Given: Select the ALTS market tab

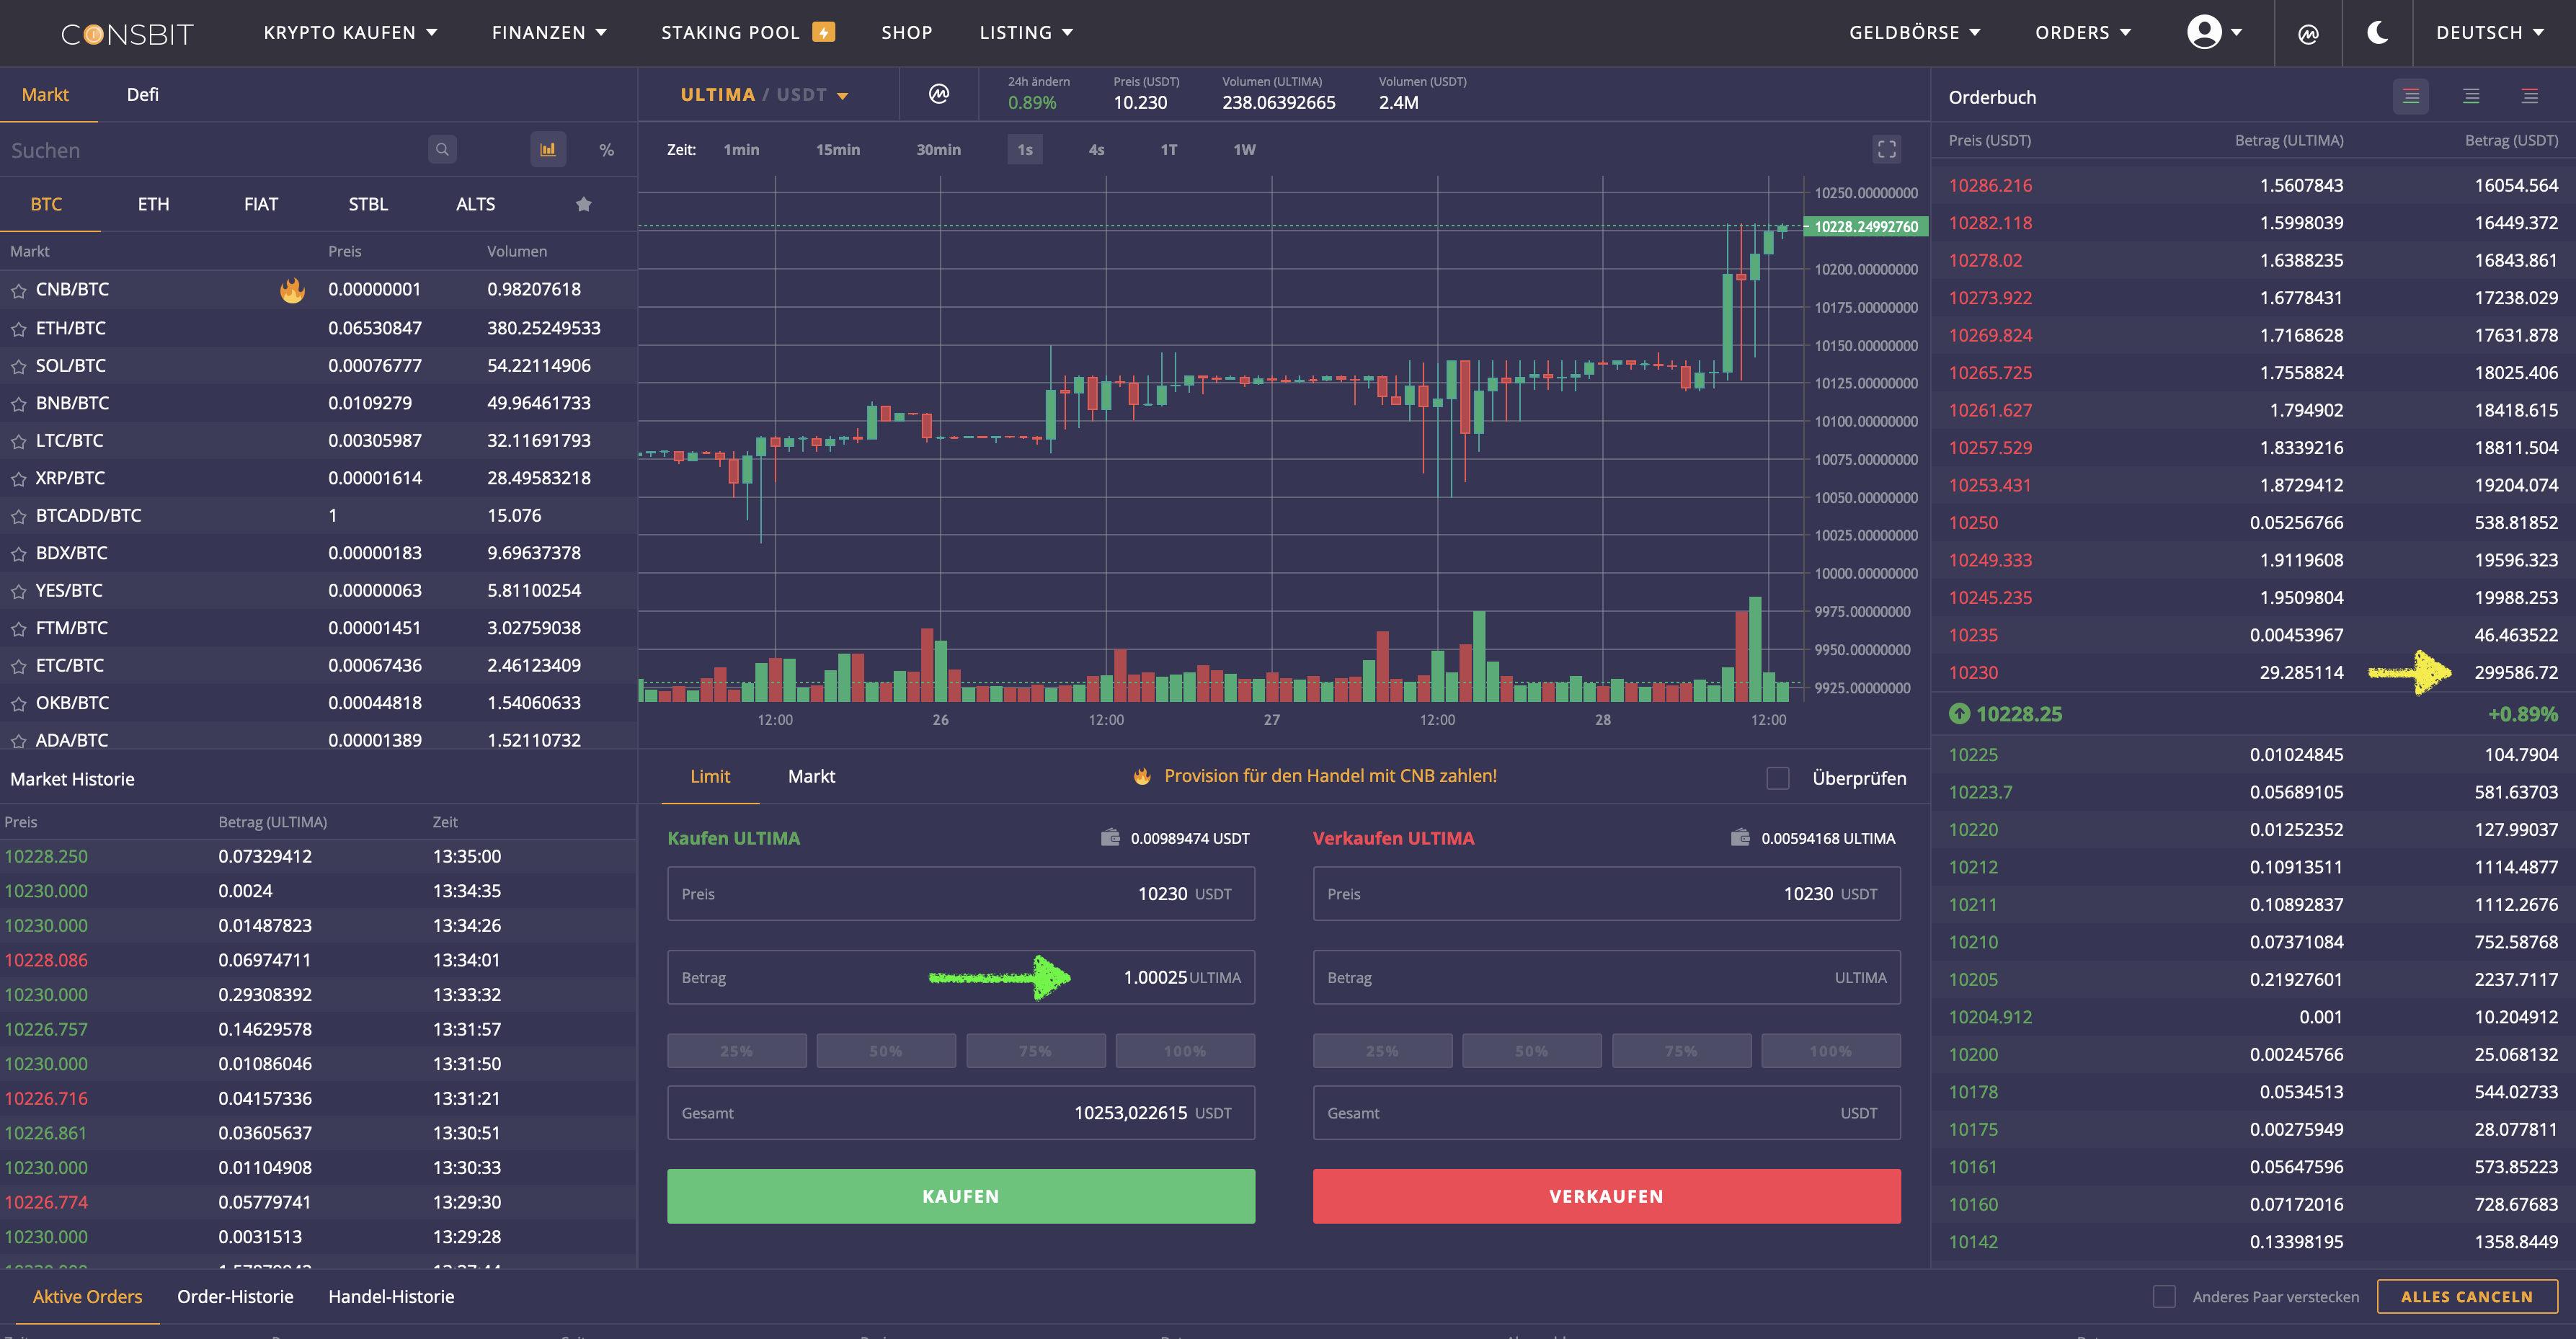Looking at the screenshot, I should click(x=475, y=204).
